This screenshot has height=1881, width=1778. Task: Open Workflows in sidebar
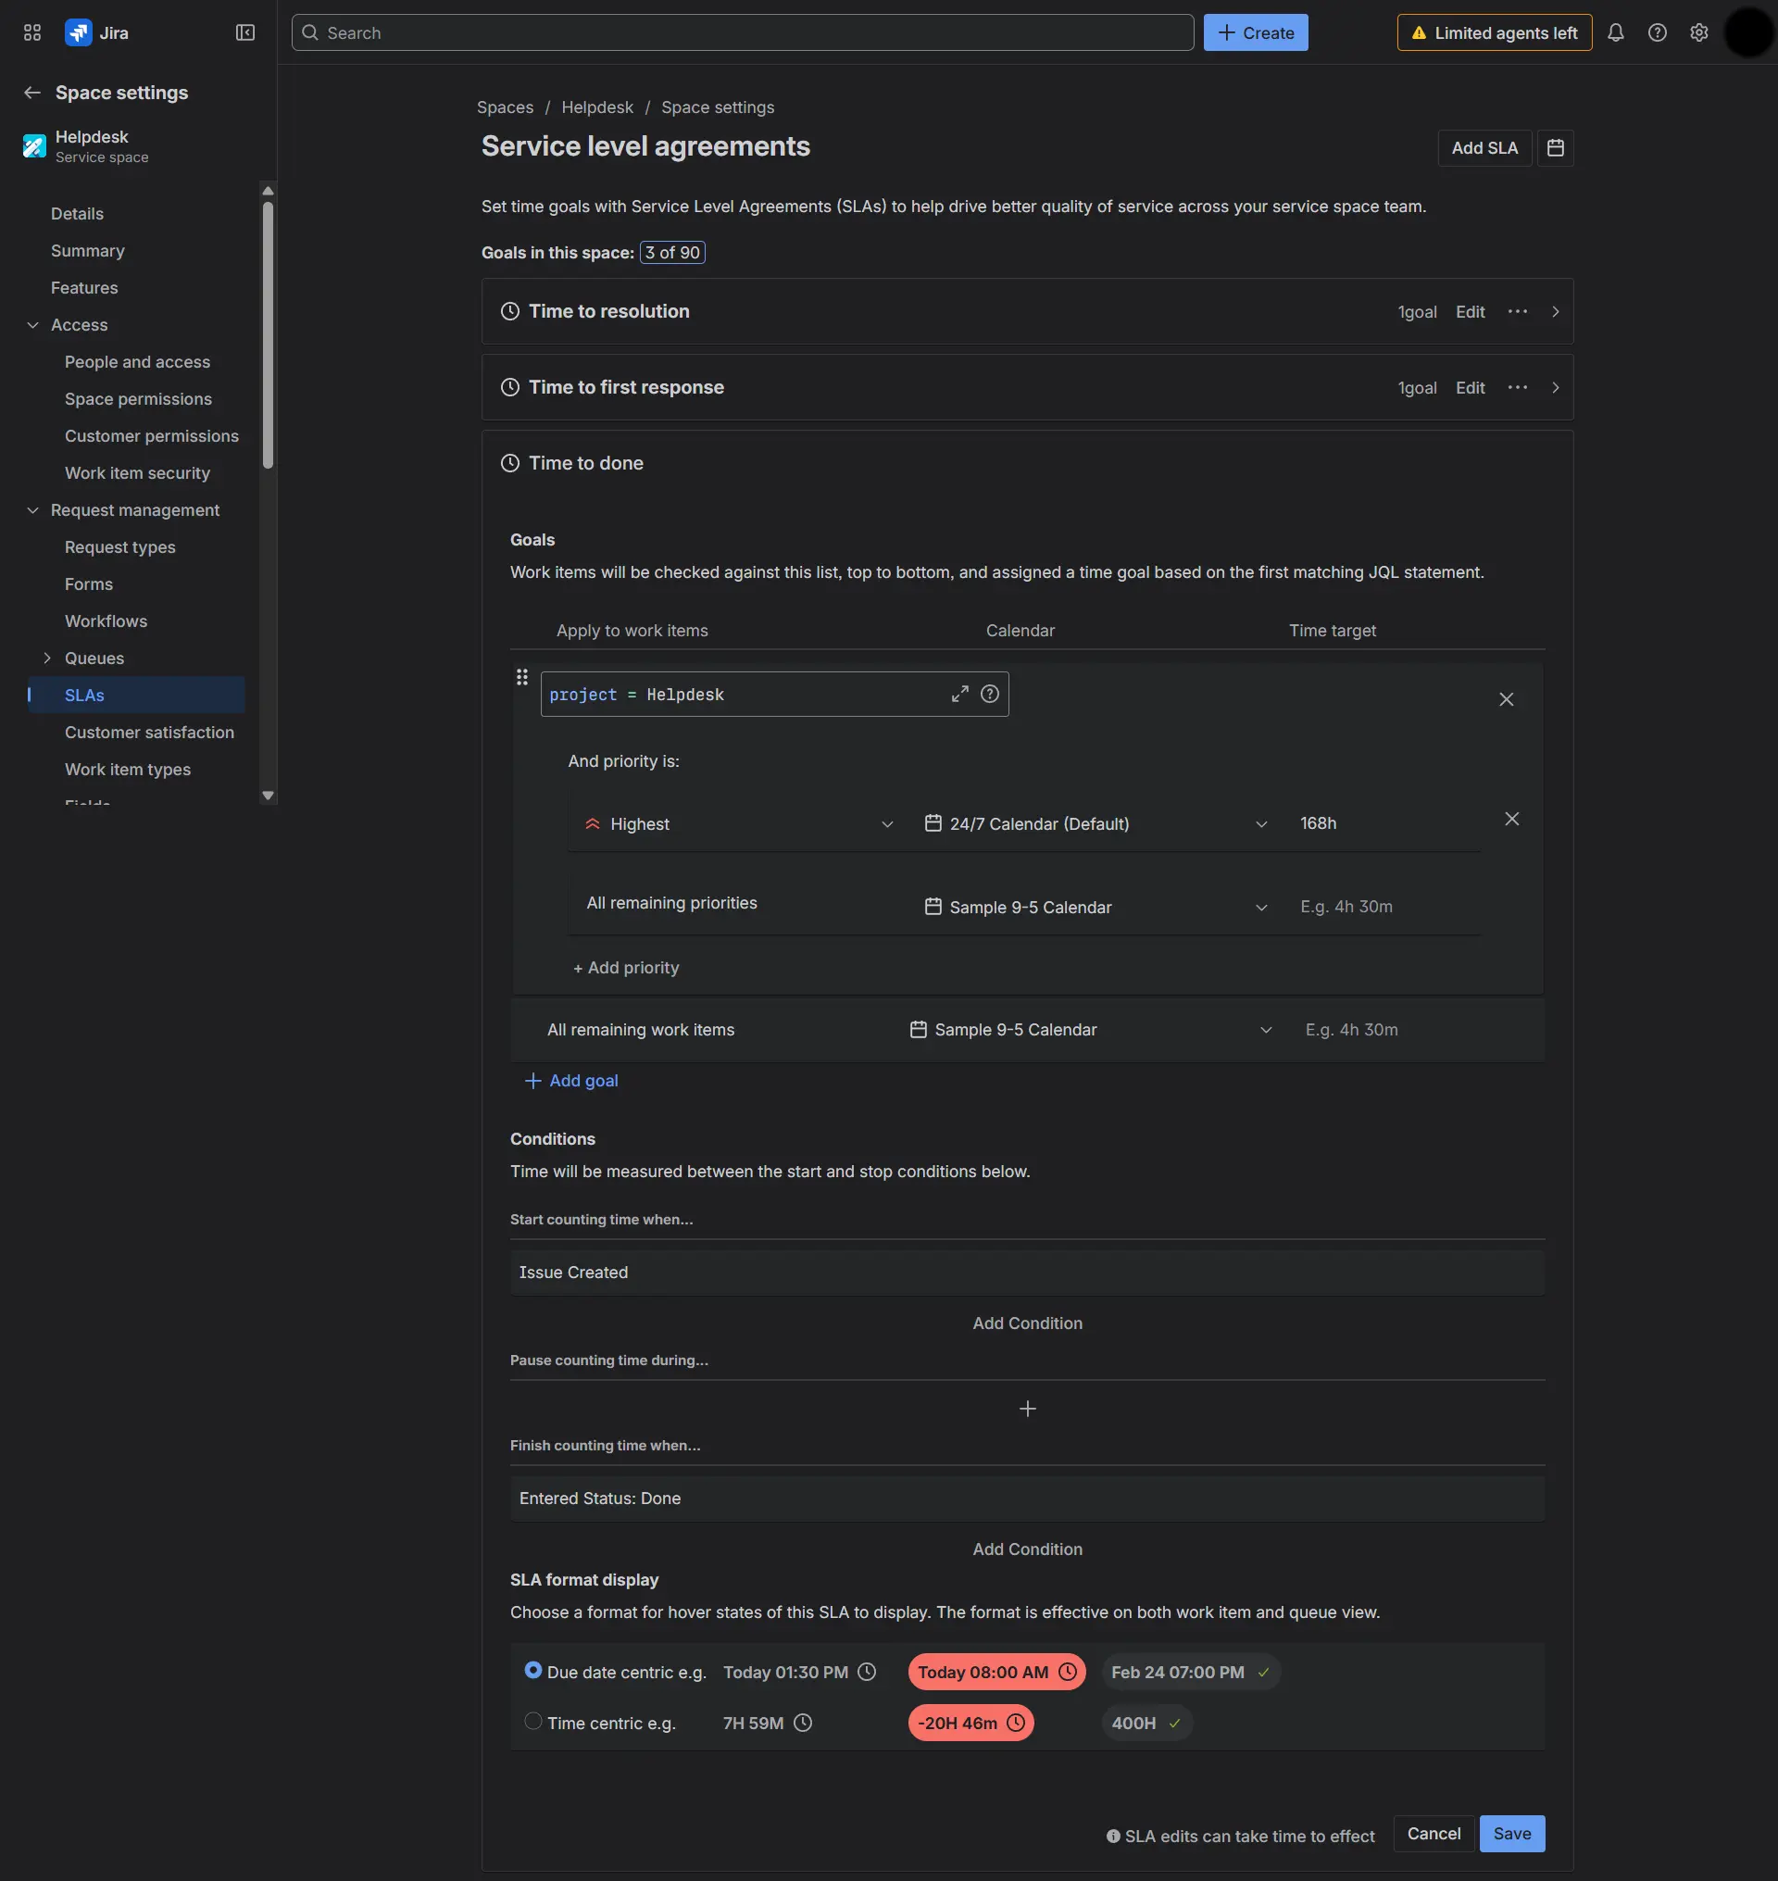106,621
